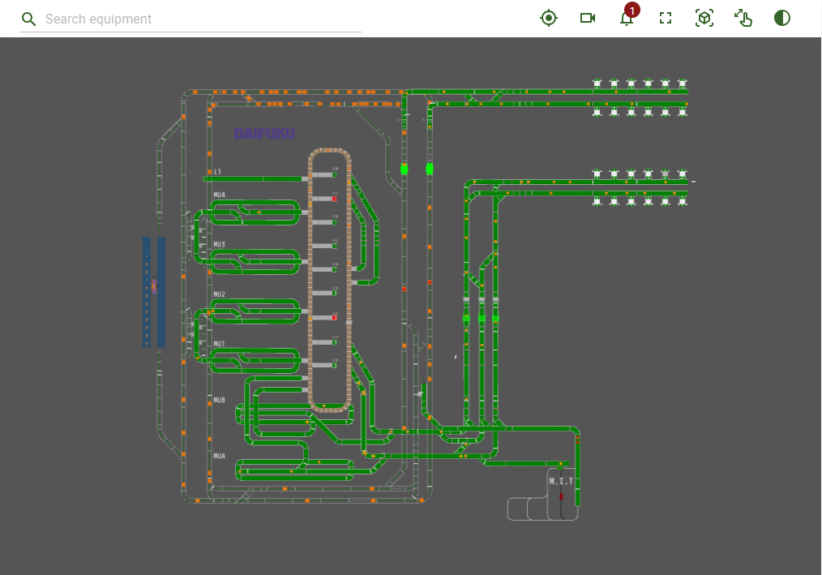
Task: Click the M.I.T station label
Action: (x=561, y=481)
